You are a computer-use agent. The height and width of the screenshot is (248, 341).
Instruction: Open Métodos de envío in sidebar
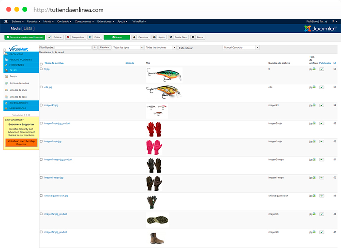[x=18, y=90]
